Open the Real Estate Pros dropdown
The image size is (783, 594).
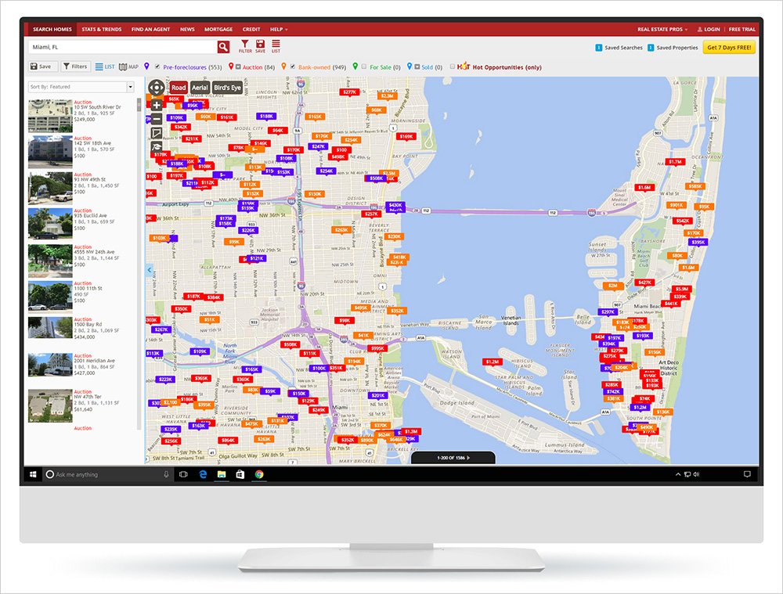[x=662, y=29]
